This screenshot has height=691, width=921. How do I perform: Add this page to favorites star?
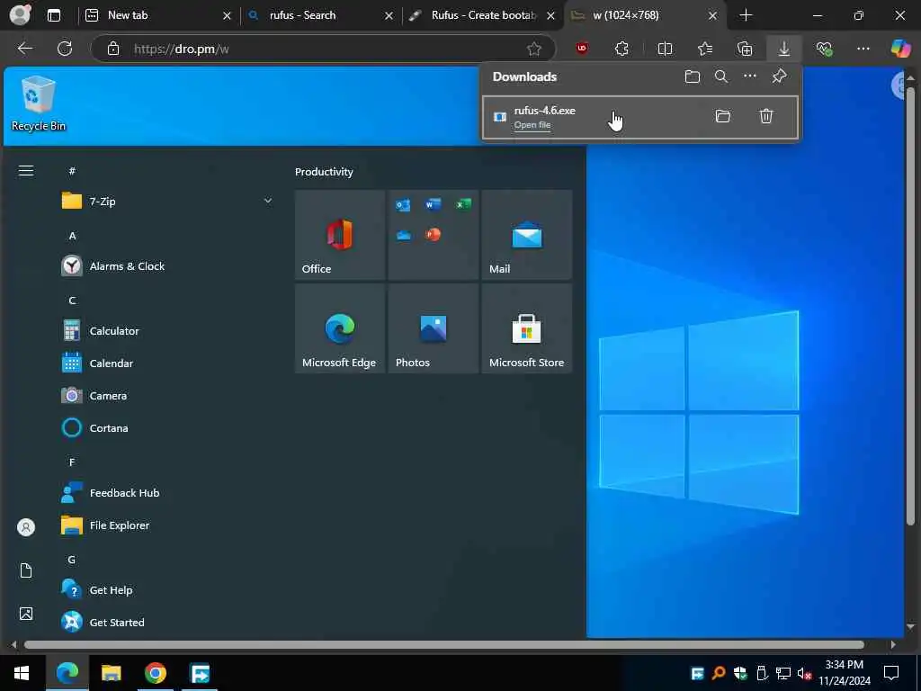(533, 49)
